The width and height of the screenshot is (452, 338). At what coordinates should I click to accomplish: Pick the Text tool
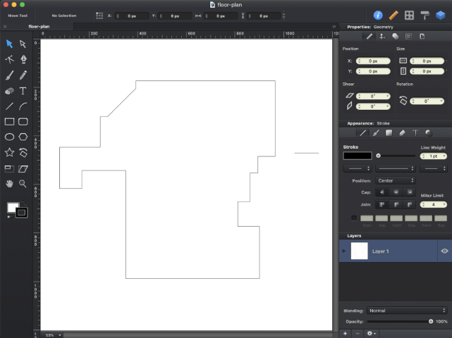(x=23, y=91)
